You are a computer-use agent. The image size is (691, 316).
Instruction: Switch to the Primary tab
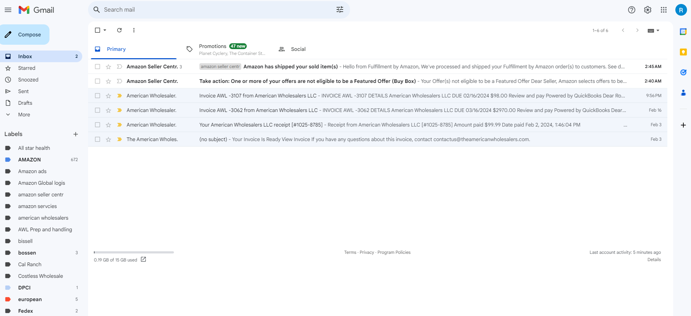(134, 49)
